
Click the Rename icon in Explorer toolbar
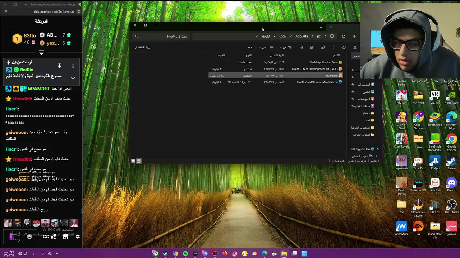coord(323,47)
